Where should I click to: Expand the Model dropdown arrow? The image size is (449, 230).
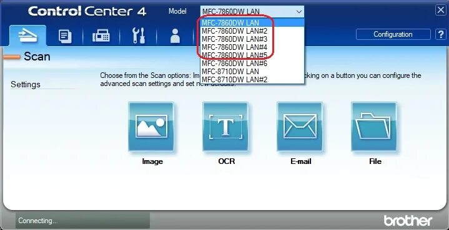pos(299,12)
